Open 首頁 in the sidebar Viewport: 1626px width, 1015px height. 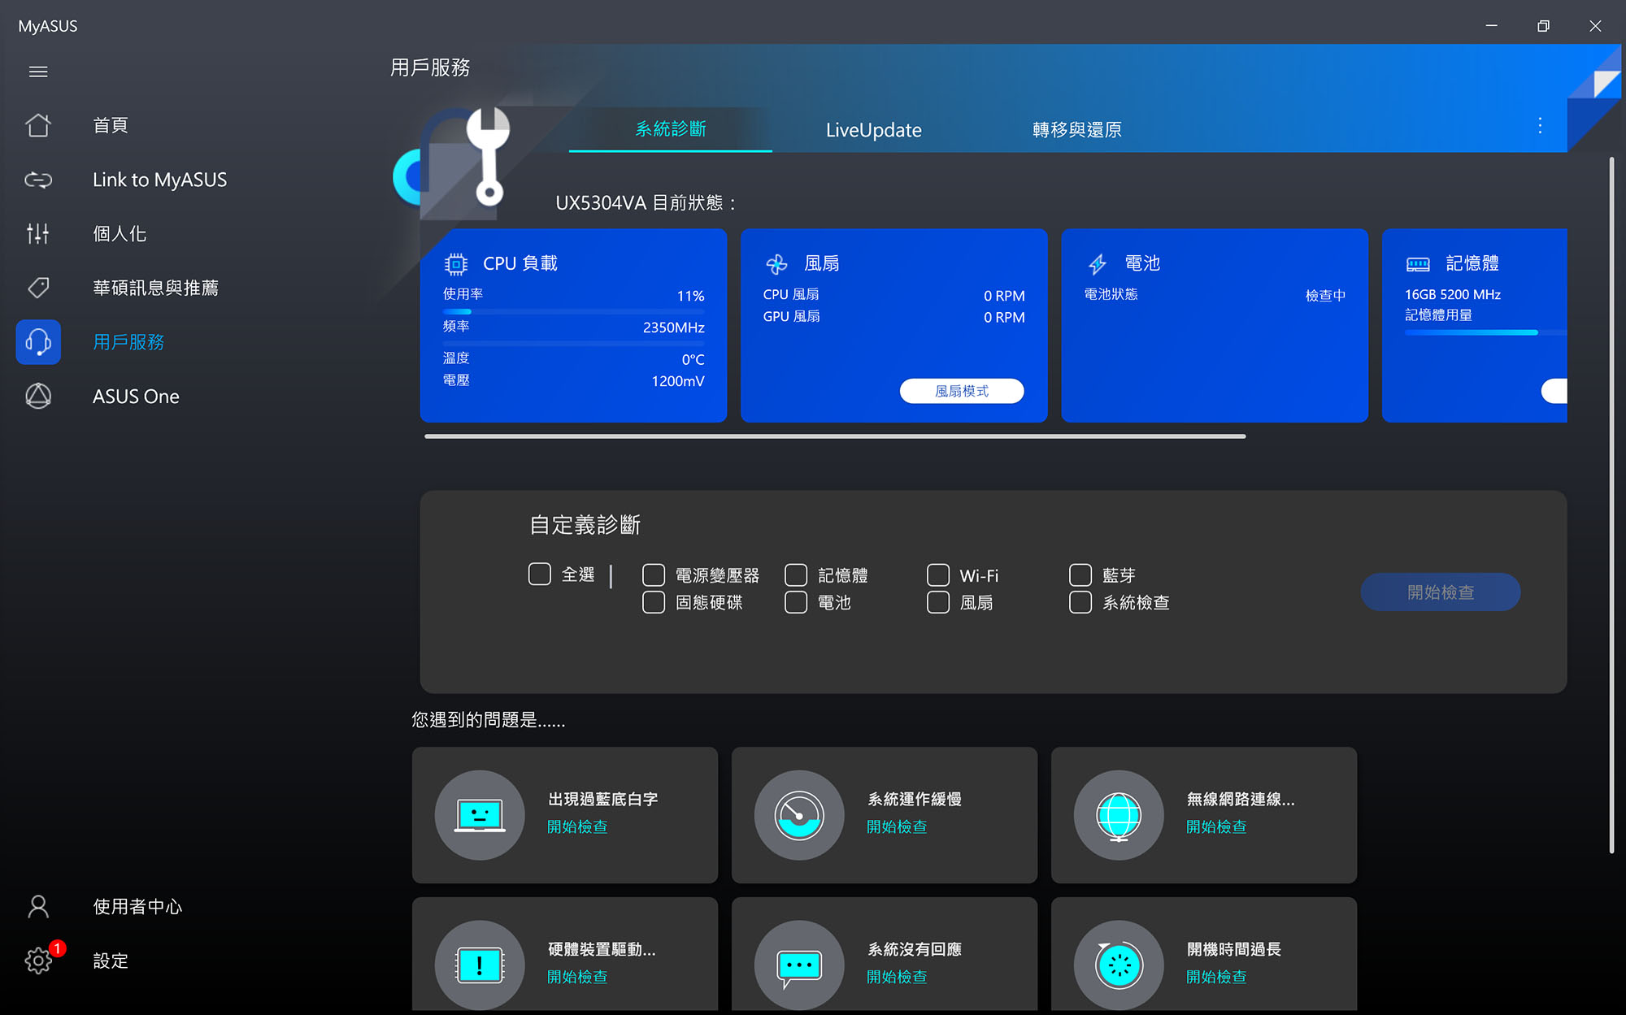click(x=111, y=125)
